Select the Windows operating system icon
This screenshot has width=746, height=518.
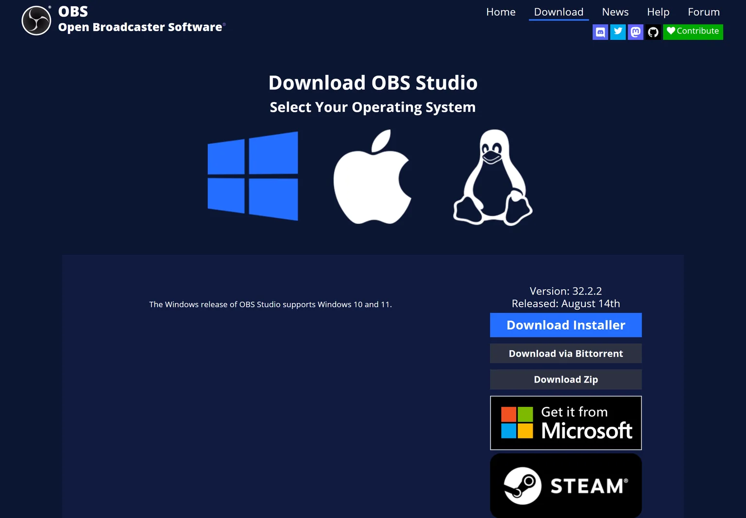[x=253, y=176]
